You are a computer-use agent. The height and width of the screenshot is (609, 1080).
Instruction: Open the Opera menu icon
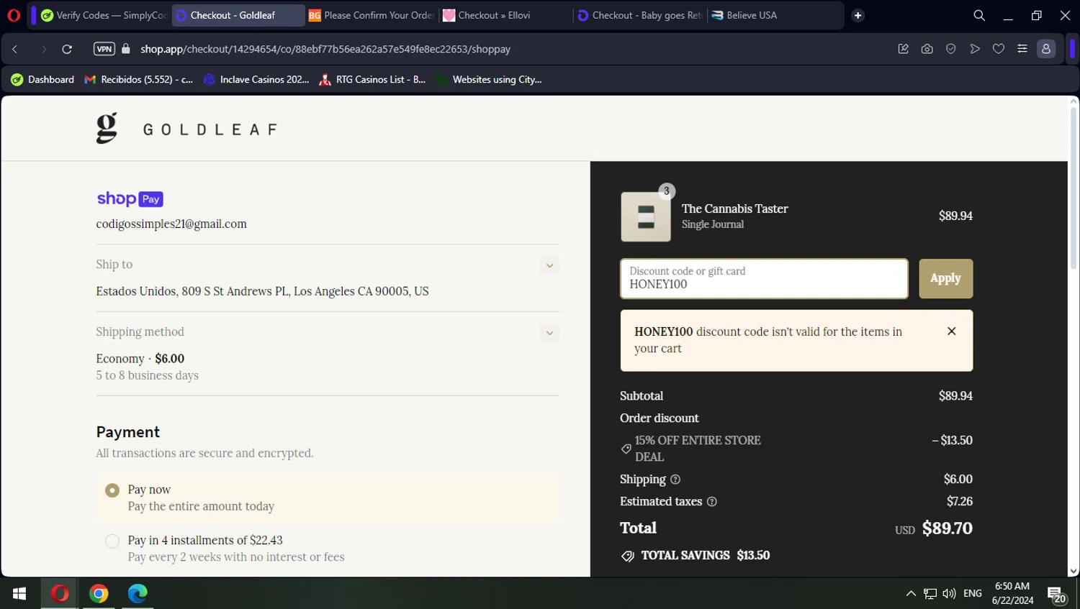coord(13,15)
